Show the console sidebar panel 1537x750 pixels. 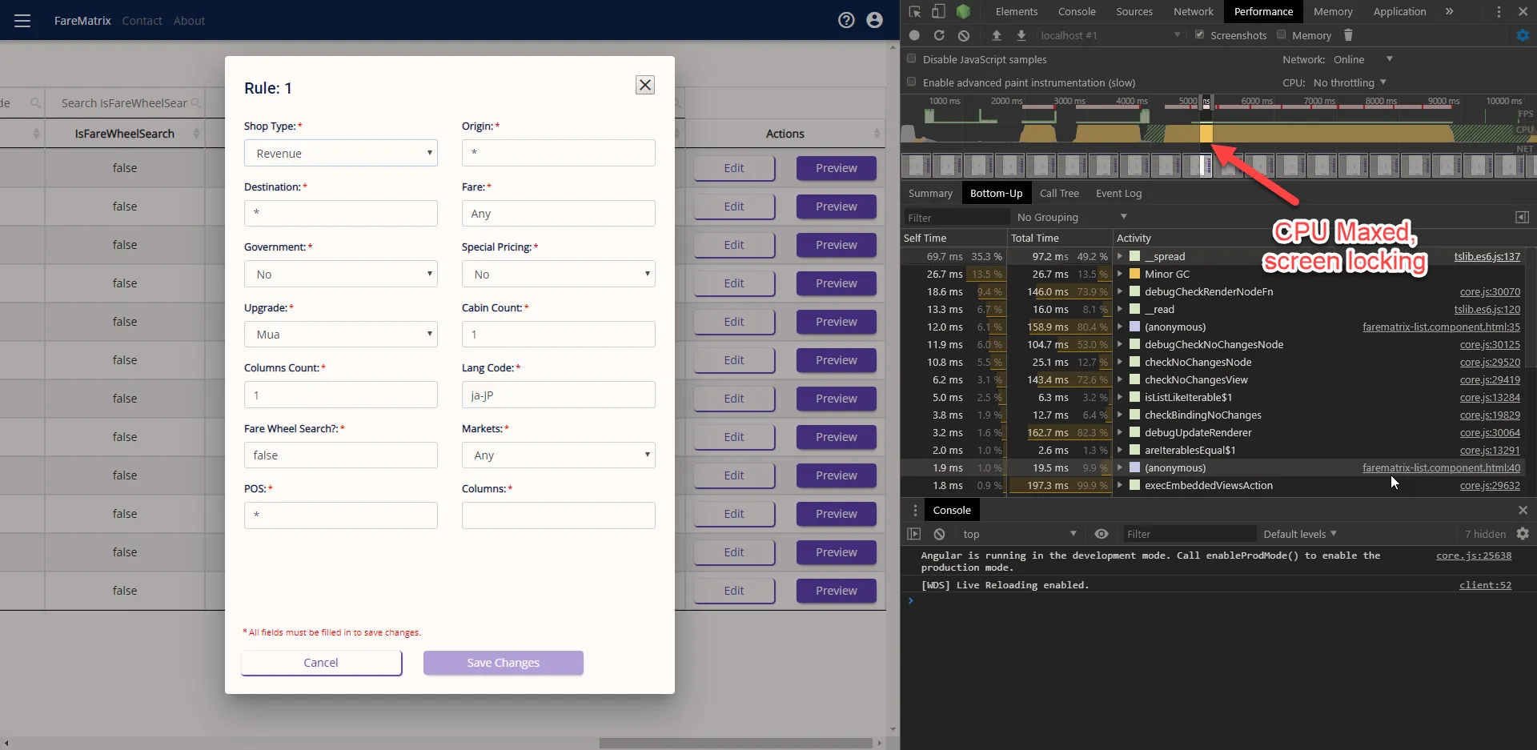(914, 534)
